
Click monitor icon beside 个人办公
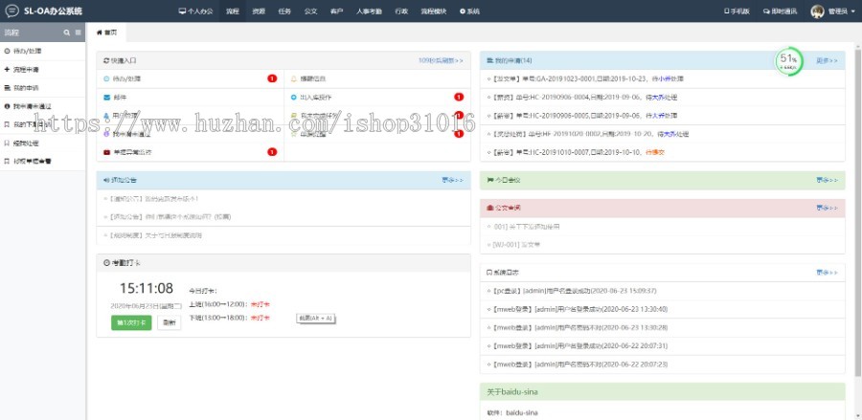[182, 11]
